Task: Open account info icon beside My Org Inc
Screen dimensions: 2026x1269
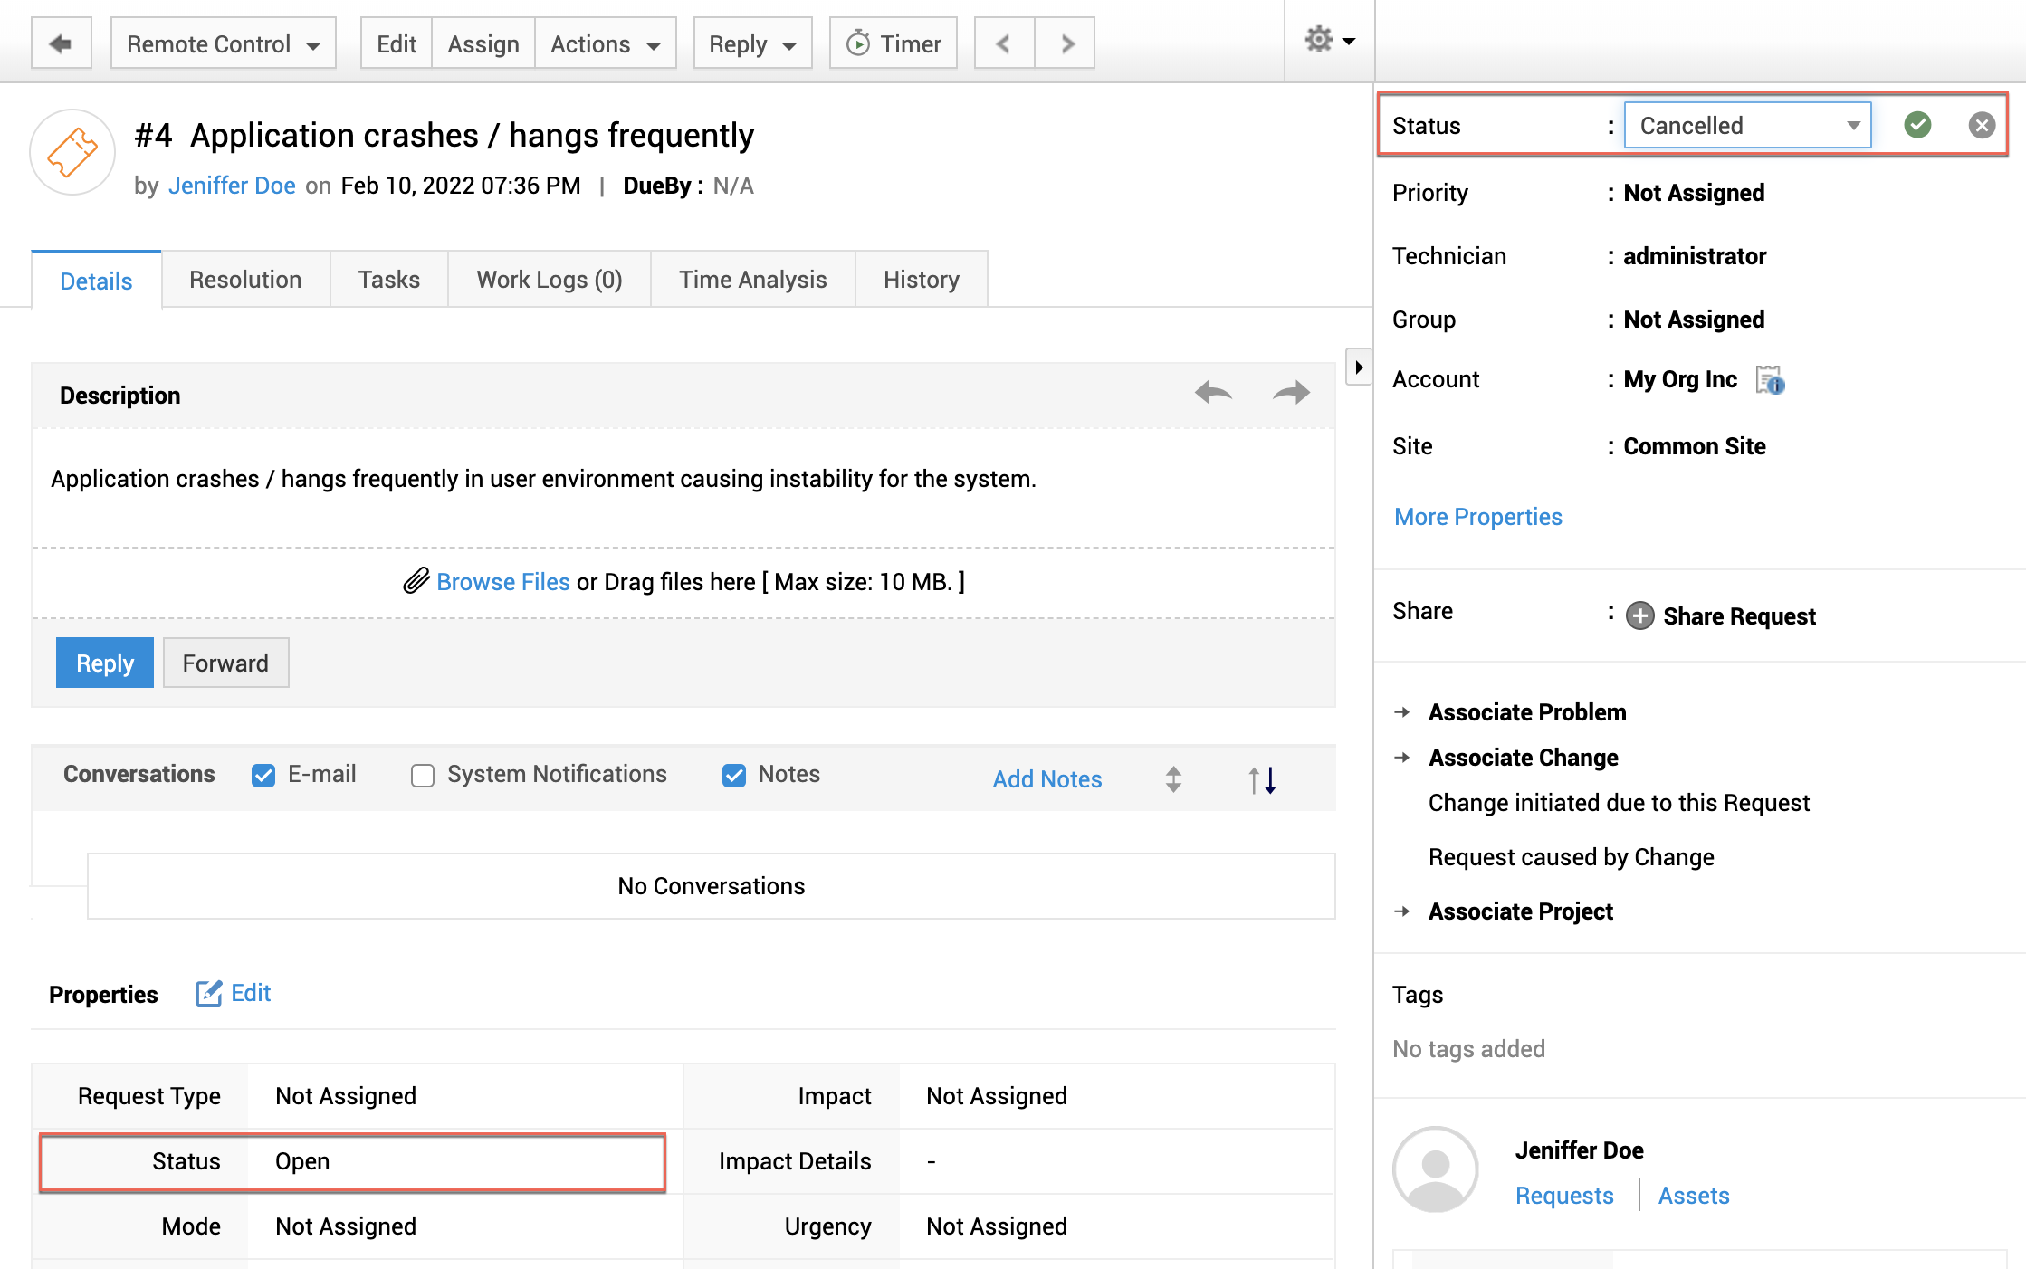Action: pyautogui.click(x=1769, y=380)
